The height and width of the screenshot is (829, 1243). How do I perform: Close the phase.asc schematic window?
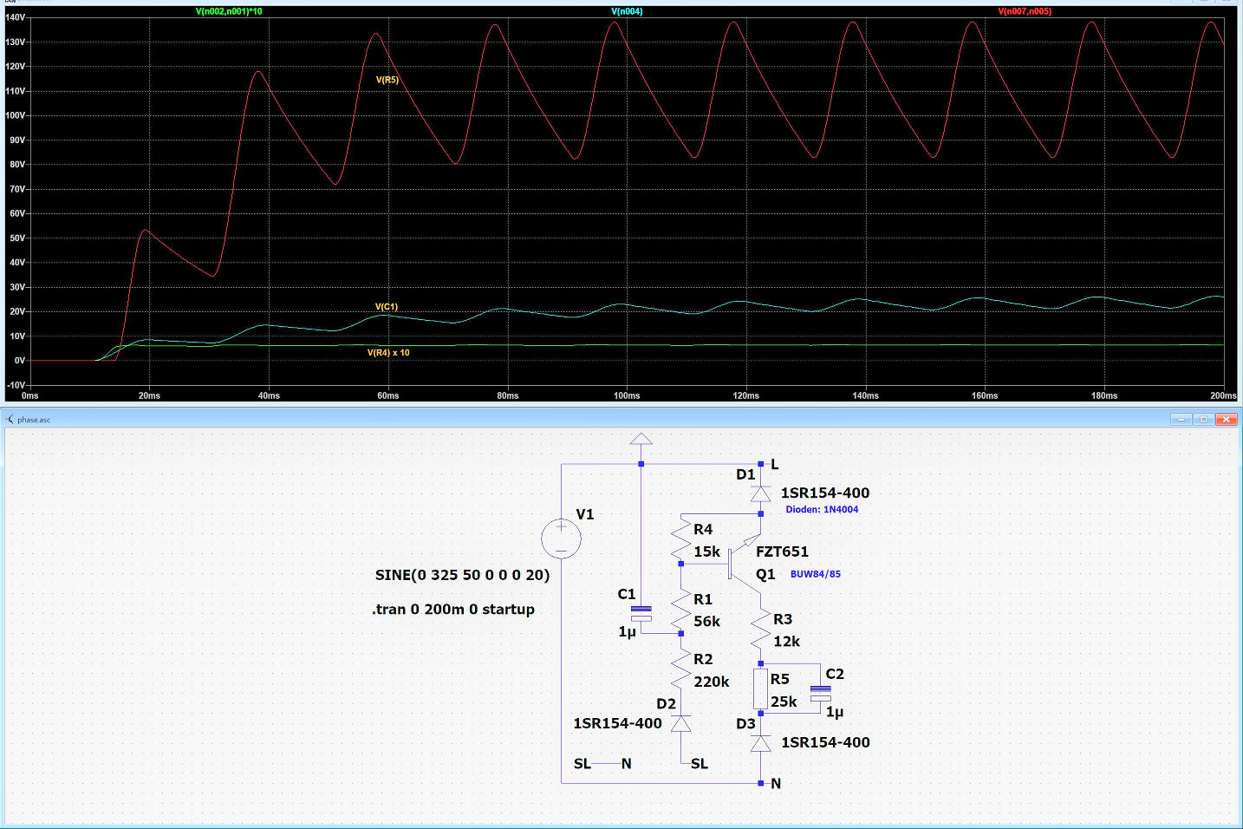pos(1226,420)
